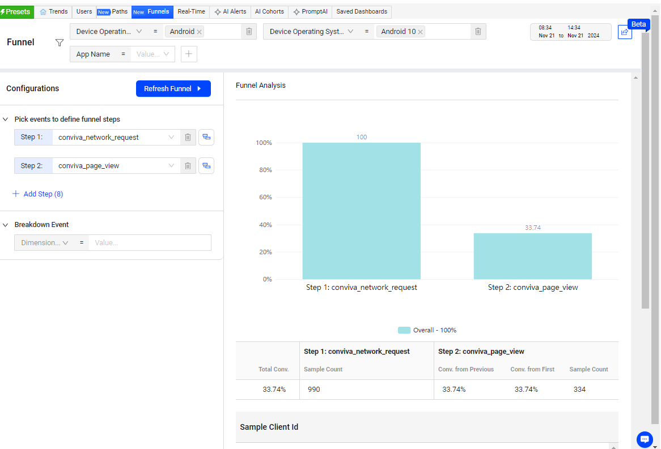The image size is (661, 449).
Task: Collapse Pick events to define funnel steps
Action: 6,119
